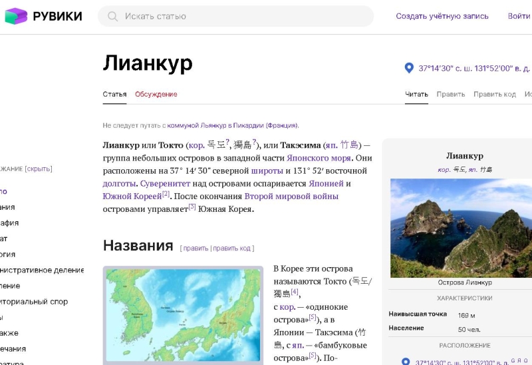Switch to the 'Обсуждение' tab

pos(156,94)
